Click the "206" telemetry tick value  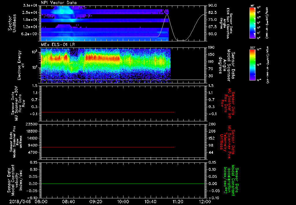212,131
